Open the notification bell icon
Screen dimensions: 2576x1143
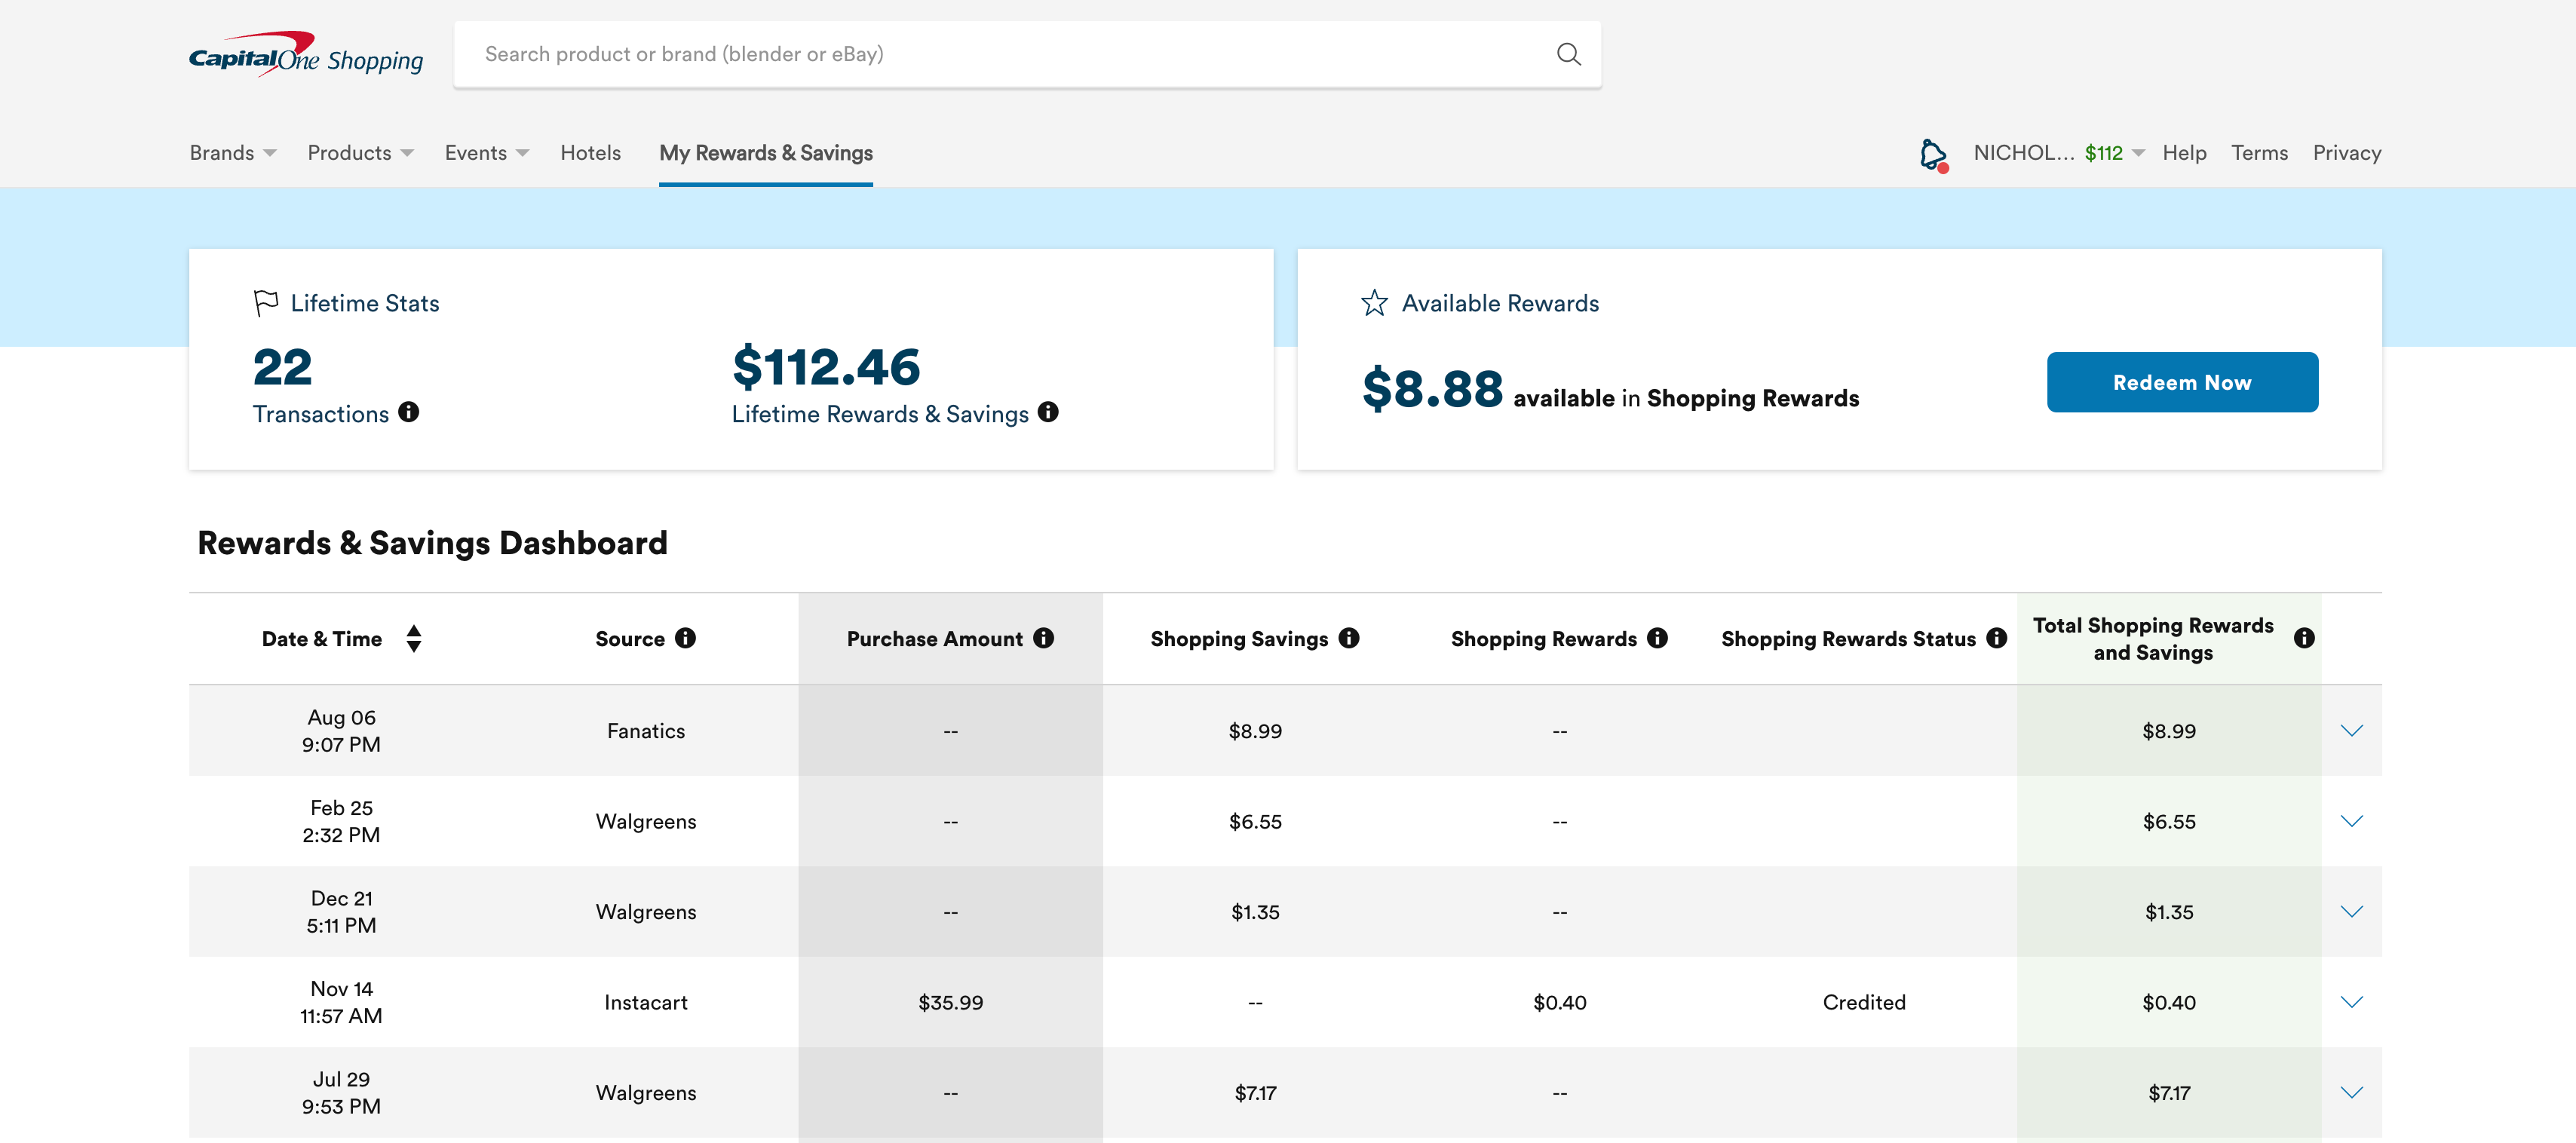coord(1933,154)
